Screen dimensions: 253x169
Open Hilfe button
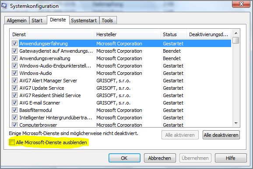pyautogui.click(x=231, y=158)
